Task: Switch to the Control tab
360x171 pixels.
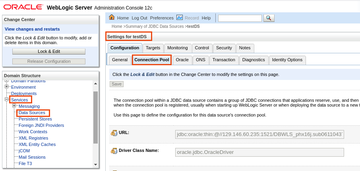Action: coord(202,48)
